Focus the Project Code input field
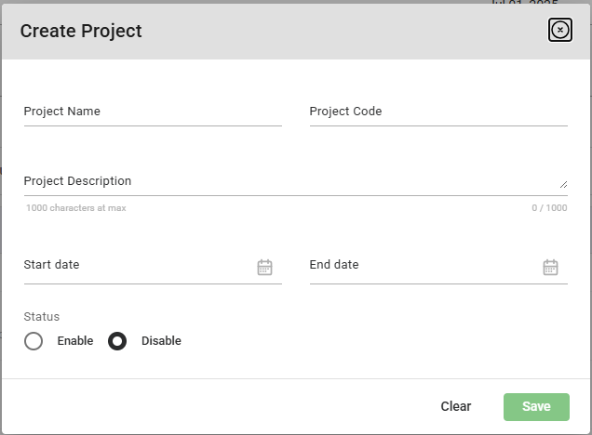Viewport: 592px width, 435px height. (x=437, y=112)
